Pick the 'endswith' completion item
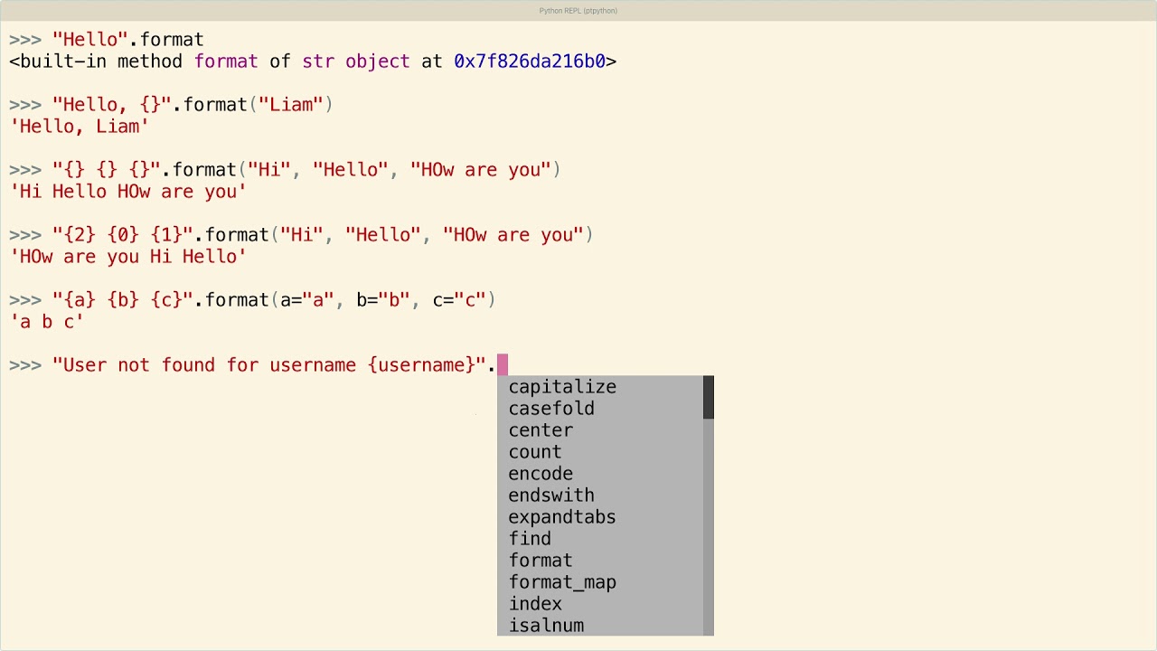 point(551,495)
